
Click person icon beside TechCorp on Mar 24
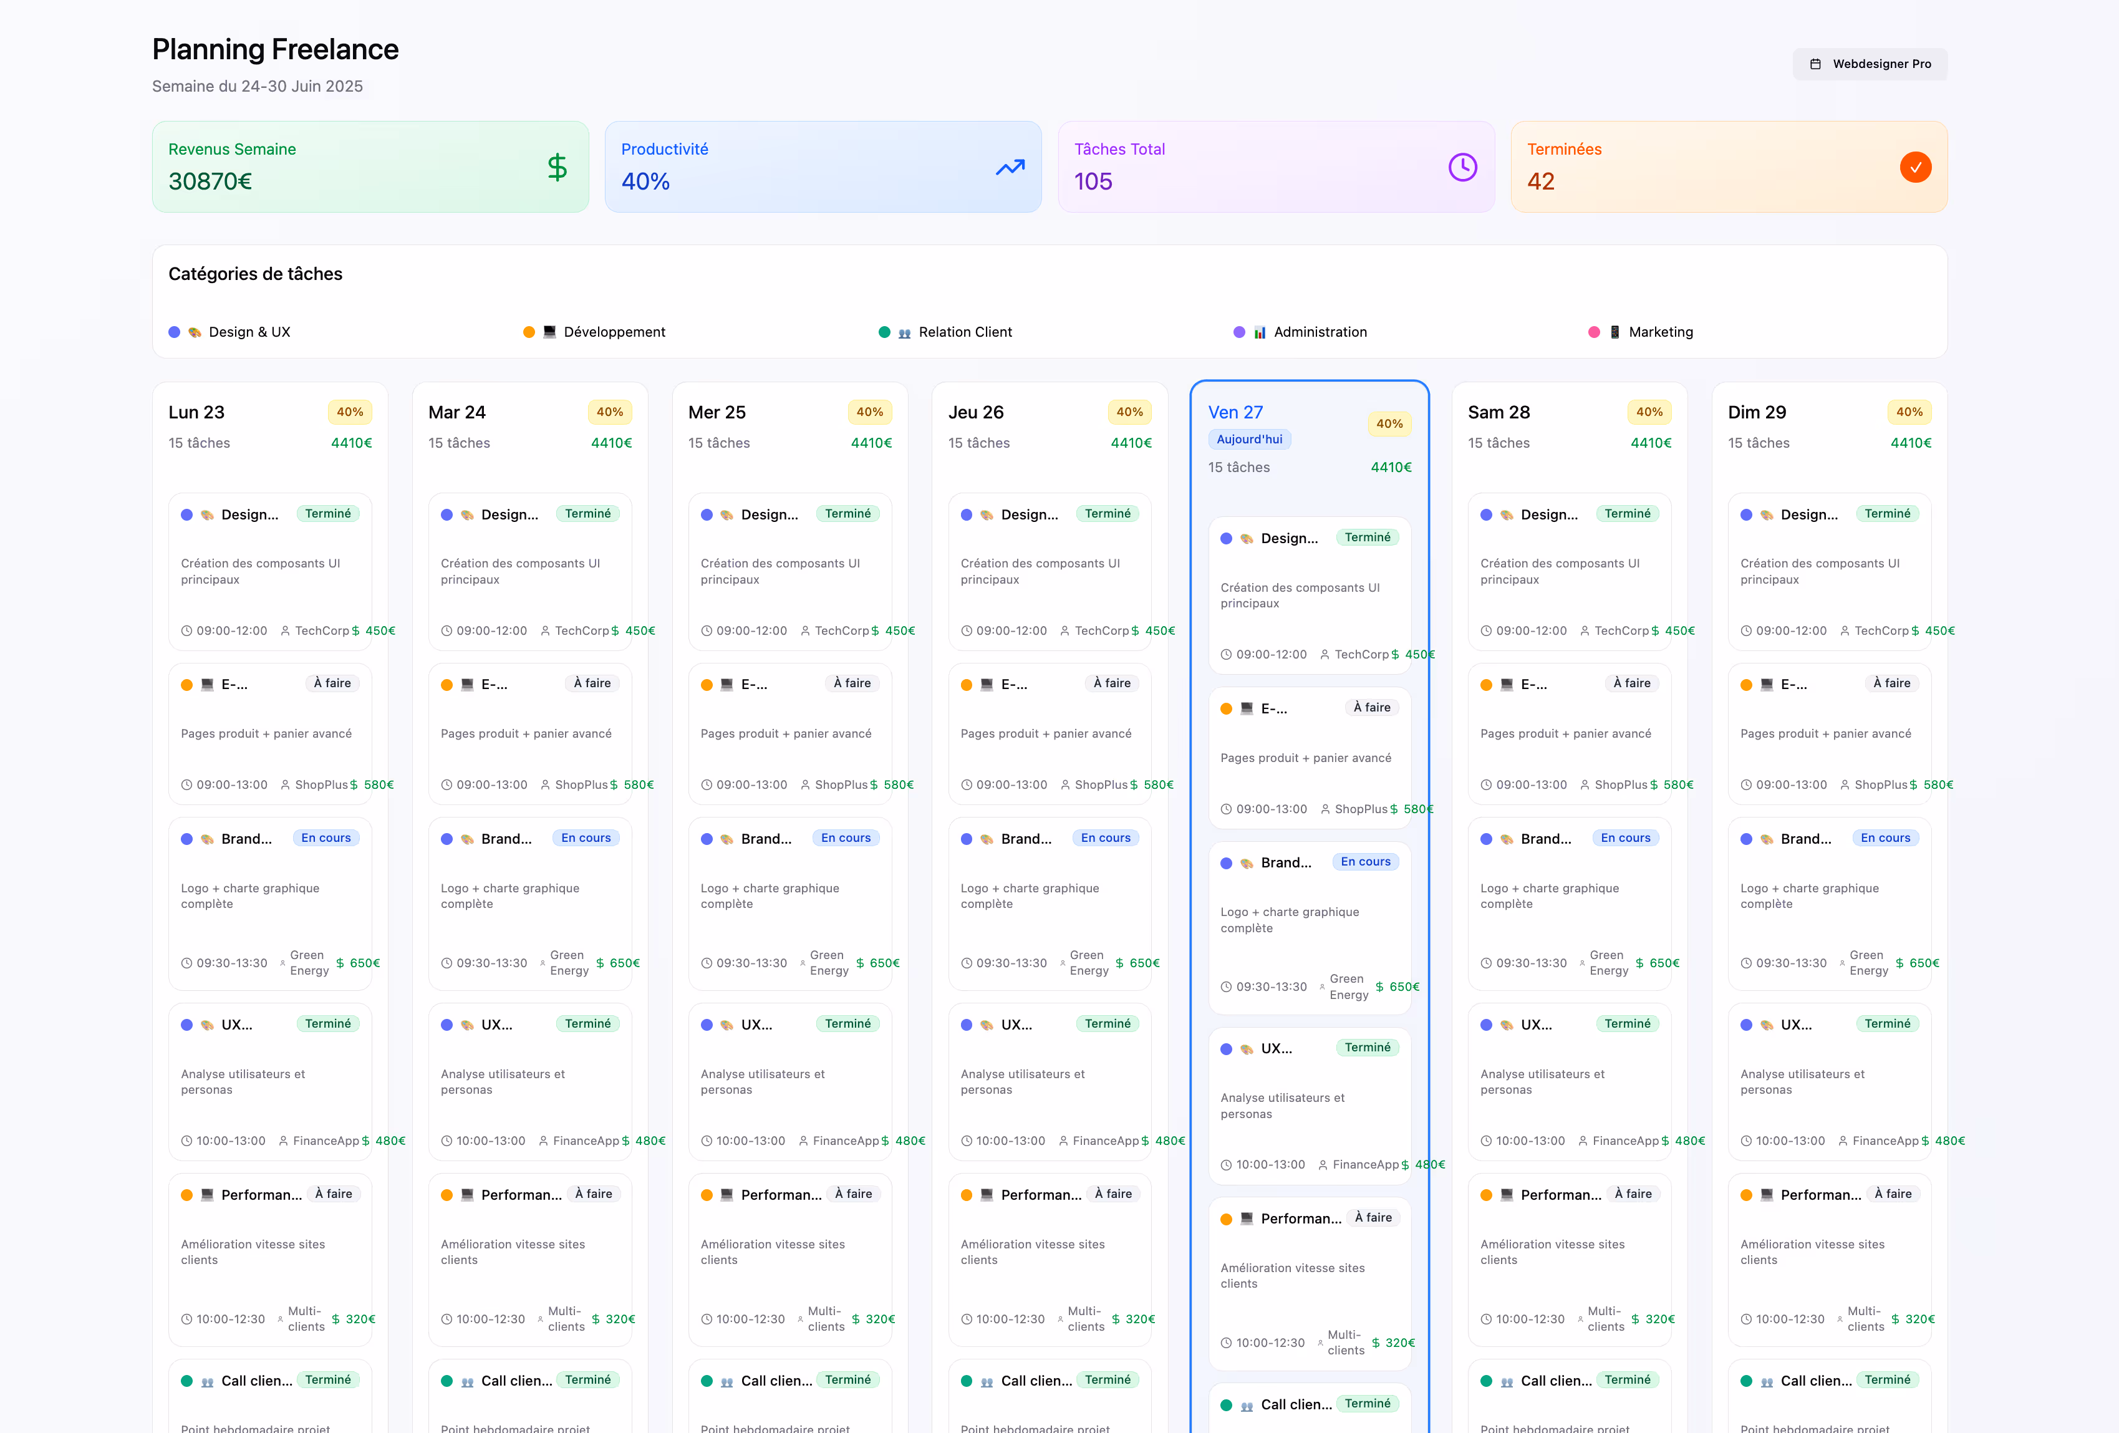545,631
